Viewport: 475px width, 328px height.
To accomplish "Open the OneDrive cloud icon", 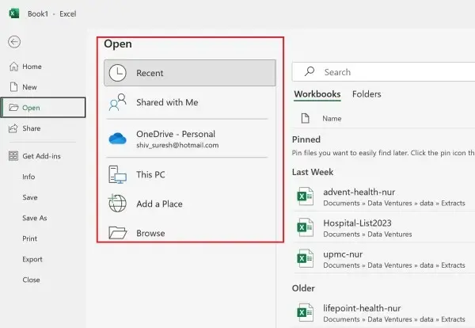I will [x=117, y=139].
